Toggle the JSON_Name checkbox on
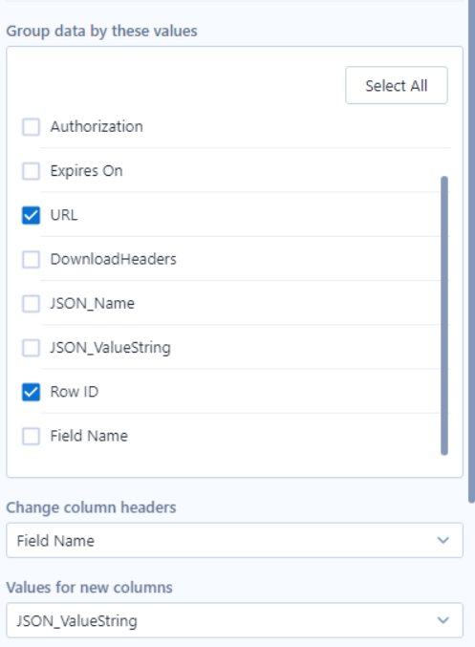The image size is (475, 647). (x=31, y=303)
